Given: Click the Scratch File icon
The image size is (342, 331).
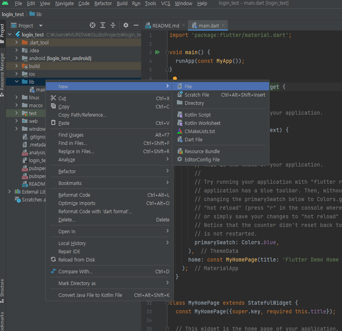Looking at the screenshot, I should coord(180,95).
